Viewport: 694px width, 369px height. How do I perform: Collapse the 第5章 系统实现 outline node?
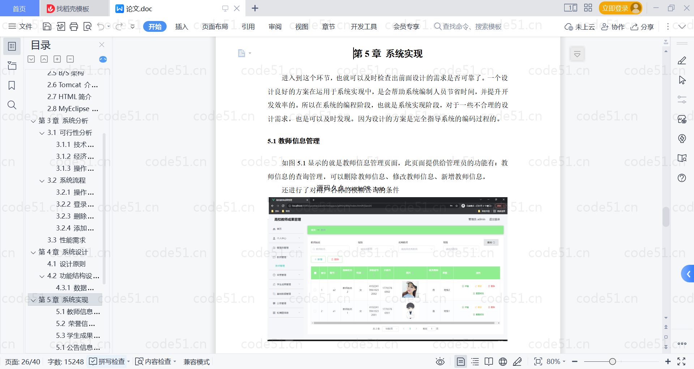pos(33,300)
